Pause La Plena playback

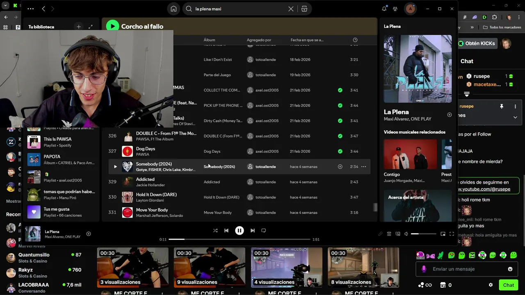(x=240, y=231)
